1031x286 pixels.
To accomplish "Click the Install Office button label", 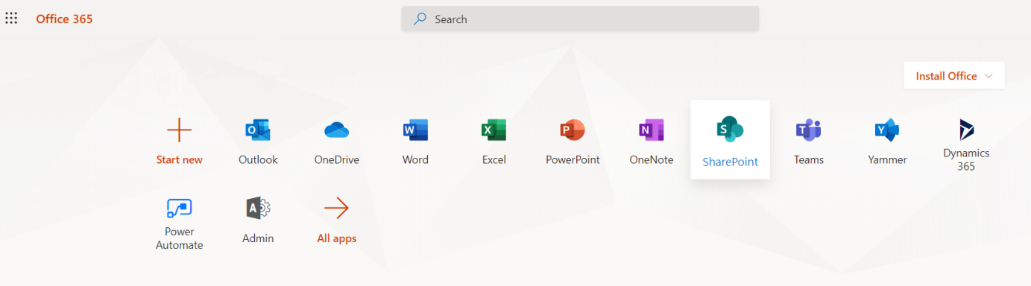I will click(x=946, y=76).
